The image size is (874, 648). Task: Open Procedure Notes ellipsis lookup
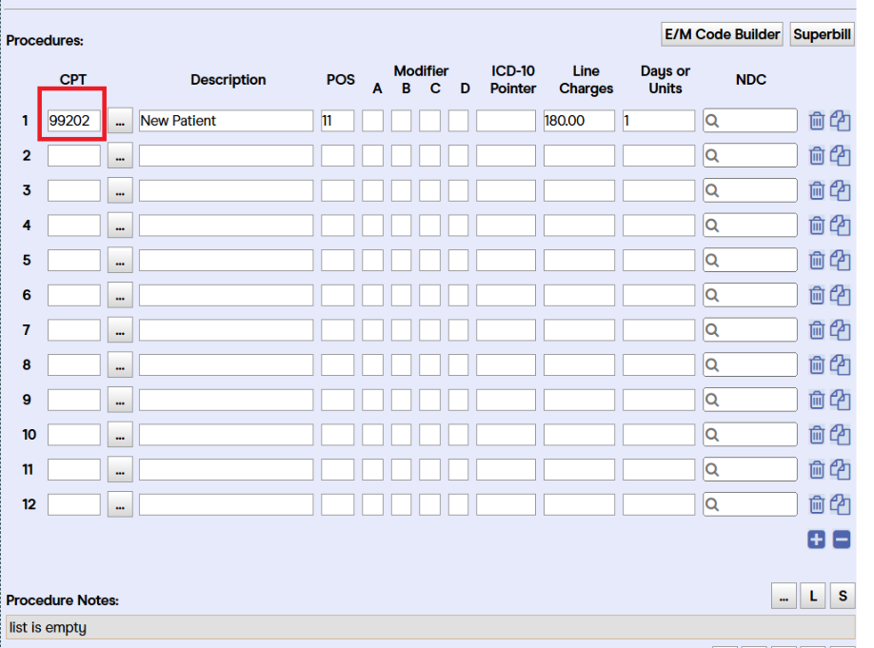pyautogui.click(x=784, y=597)
